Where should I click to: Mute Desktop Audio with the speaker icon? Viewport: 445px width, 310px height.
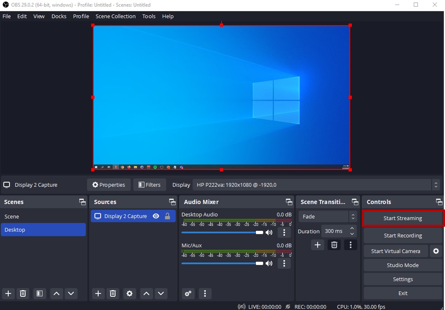pyautogui.click(x=269, y=232)
